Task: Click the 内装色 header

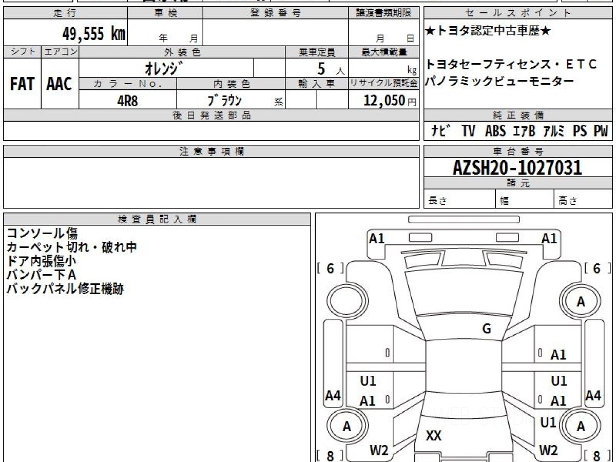Action: pyautogui.click(x=231, y=84)
